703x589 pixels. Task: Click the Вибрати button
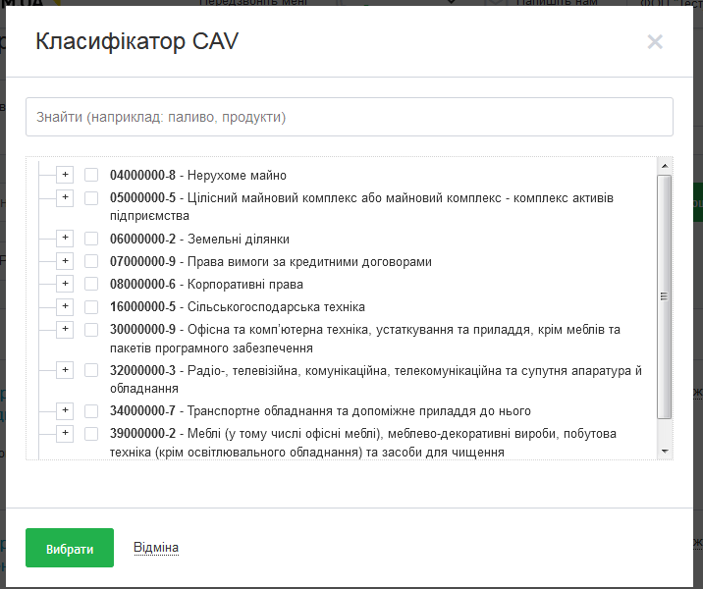70,549
